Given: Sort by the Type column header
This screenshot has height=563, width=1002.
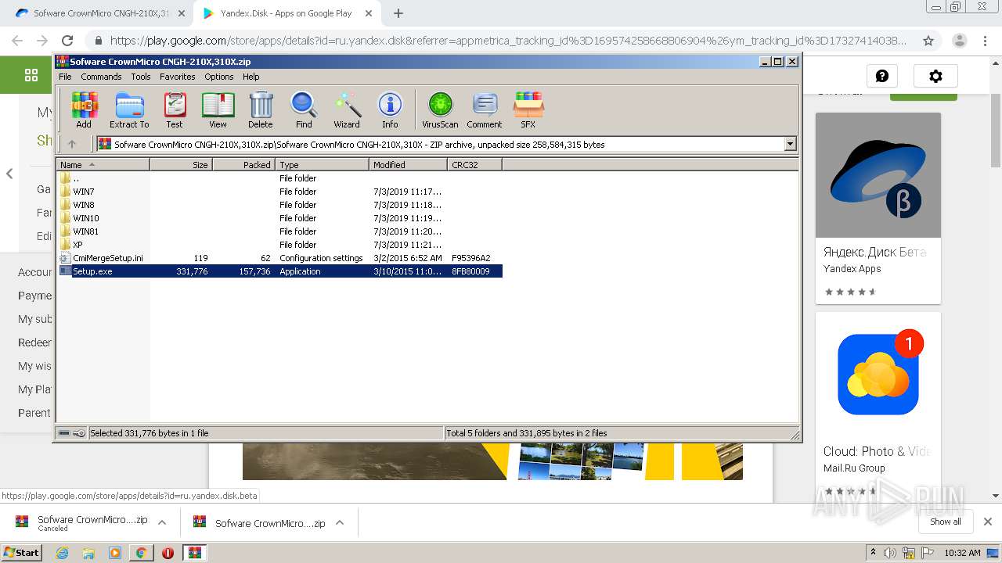Looking at the screenshot, I should tap(322, 164).
